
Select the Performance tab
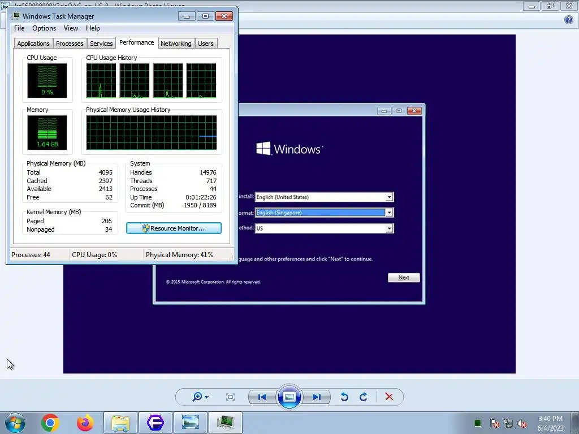137,42
